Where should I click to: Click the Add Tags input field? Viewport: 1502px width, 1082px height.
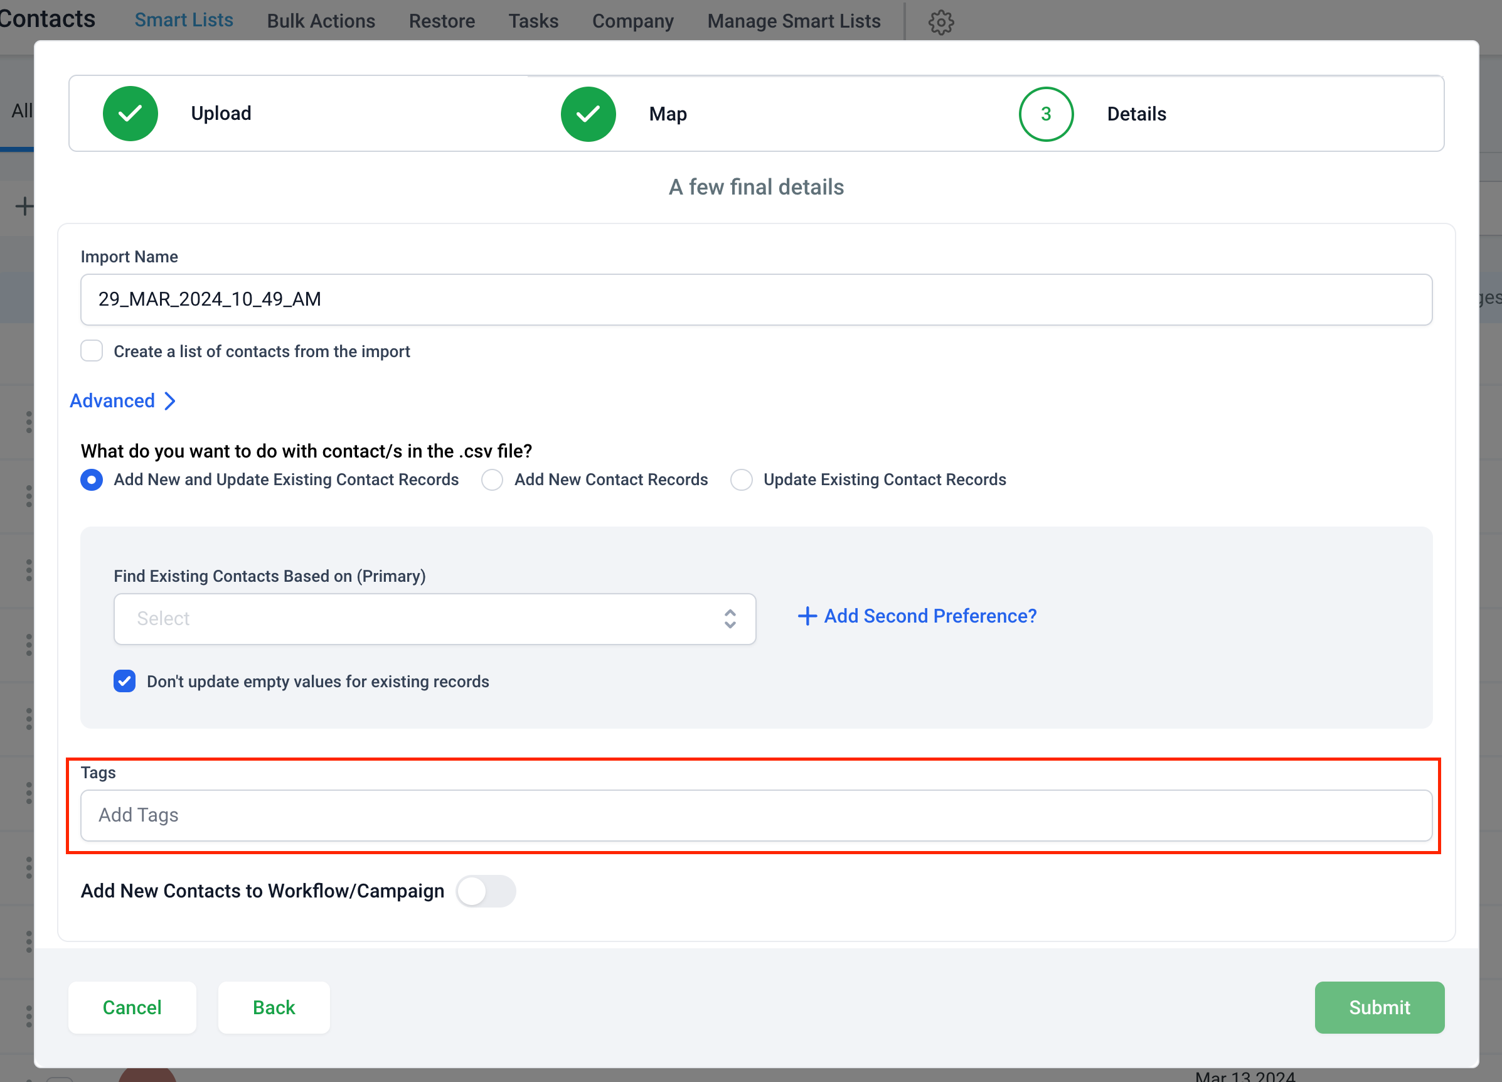coord(757,814)
